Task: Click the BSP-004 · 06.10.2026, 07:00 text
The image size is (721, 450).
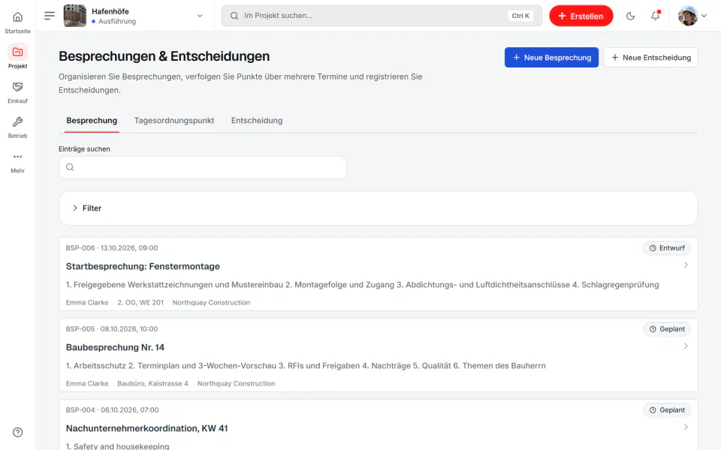Action: (112, 410)
